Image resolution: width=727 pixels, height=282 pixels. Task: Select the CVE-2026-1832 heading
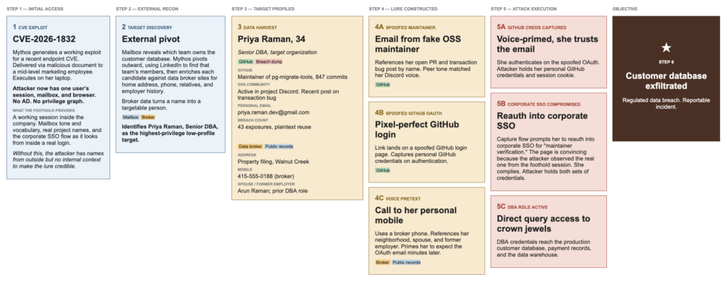[44, 40]
